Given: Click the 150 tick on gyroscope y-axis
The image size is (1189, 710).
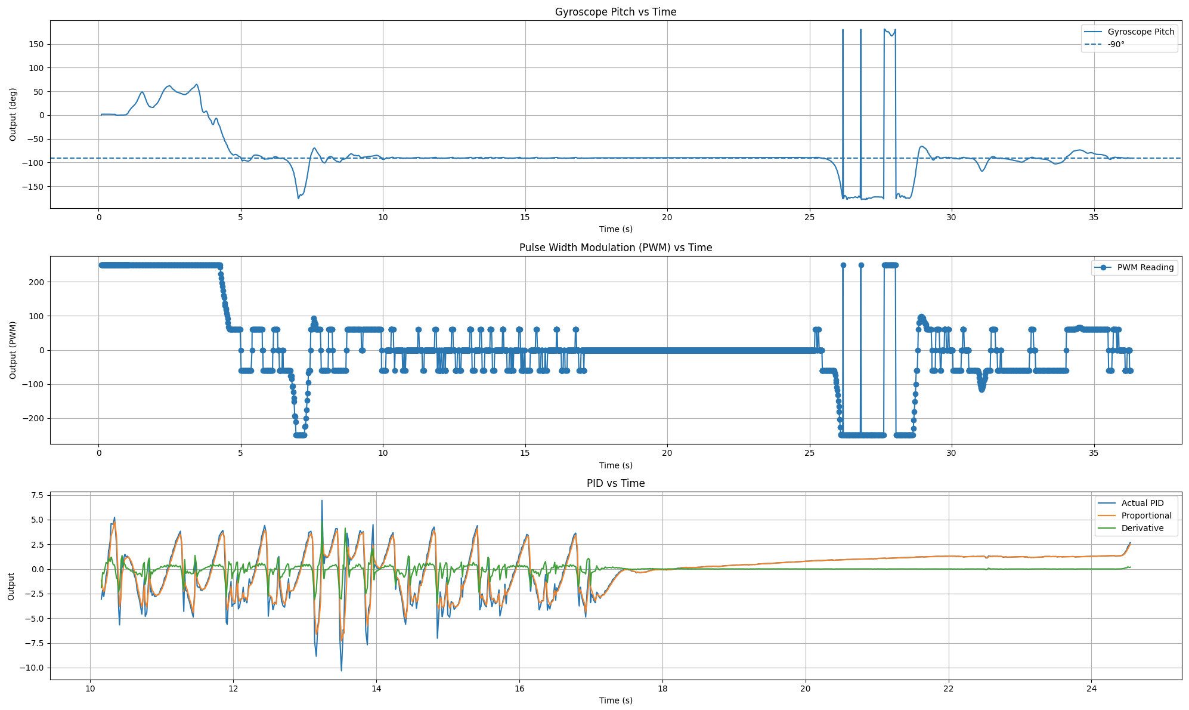Looking at the screenshot, I should pos(36,44).
